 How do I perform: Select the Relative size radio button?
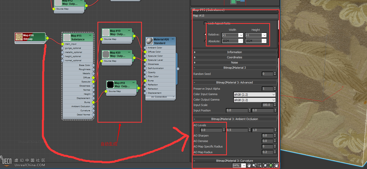click(206, 35)
